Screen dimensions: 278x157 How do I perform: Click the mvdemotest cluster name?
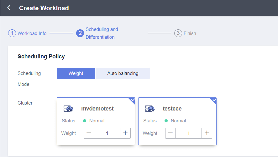97,109
